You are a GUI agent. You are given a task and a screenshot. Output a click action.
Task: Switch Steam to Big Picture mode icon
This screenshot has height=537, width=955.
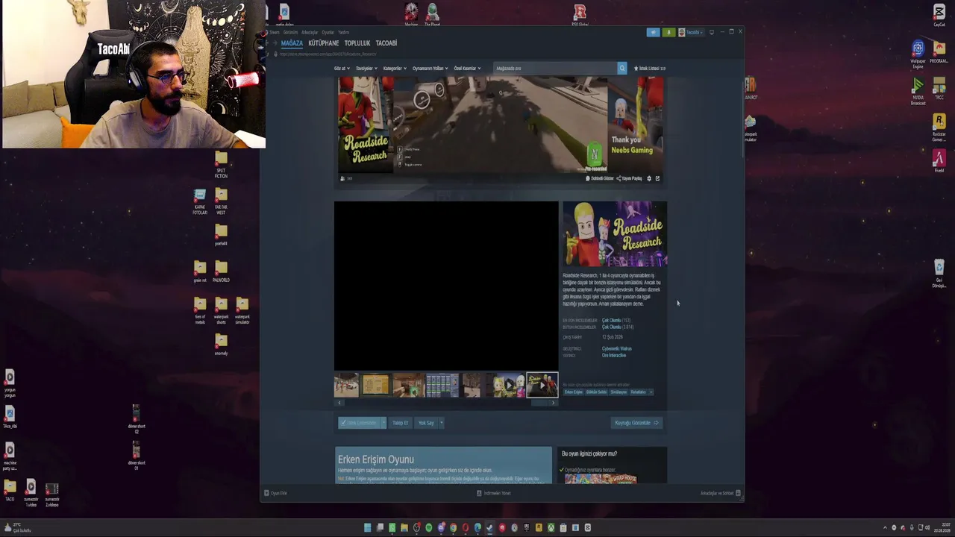(712, 32)
